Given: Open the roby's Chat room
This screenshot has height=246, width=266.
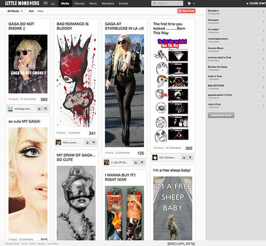Looking at the screenshot, I should click(x=236, y=105).
